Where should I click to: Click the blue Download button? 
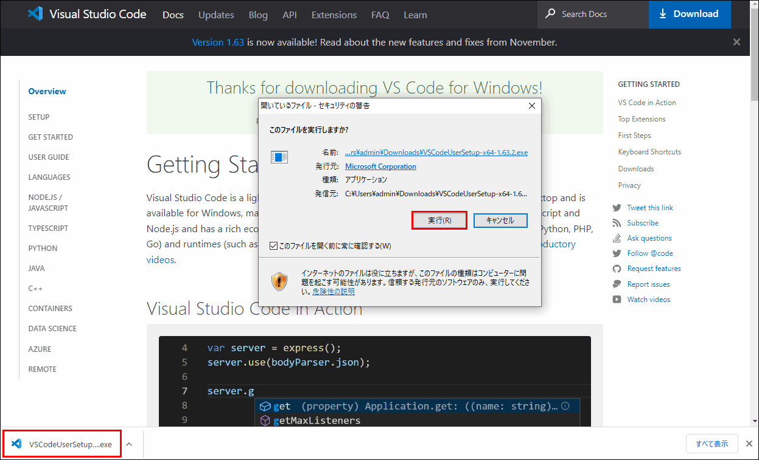(x=690, y=14)
